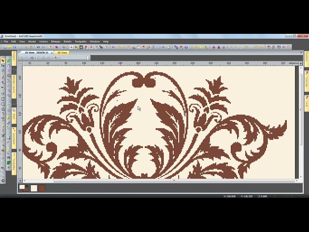Click the vertical scrollbar in 2D view
Screen dimensions: 309x232
[x=301, y=110]
